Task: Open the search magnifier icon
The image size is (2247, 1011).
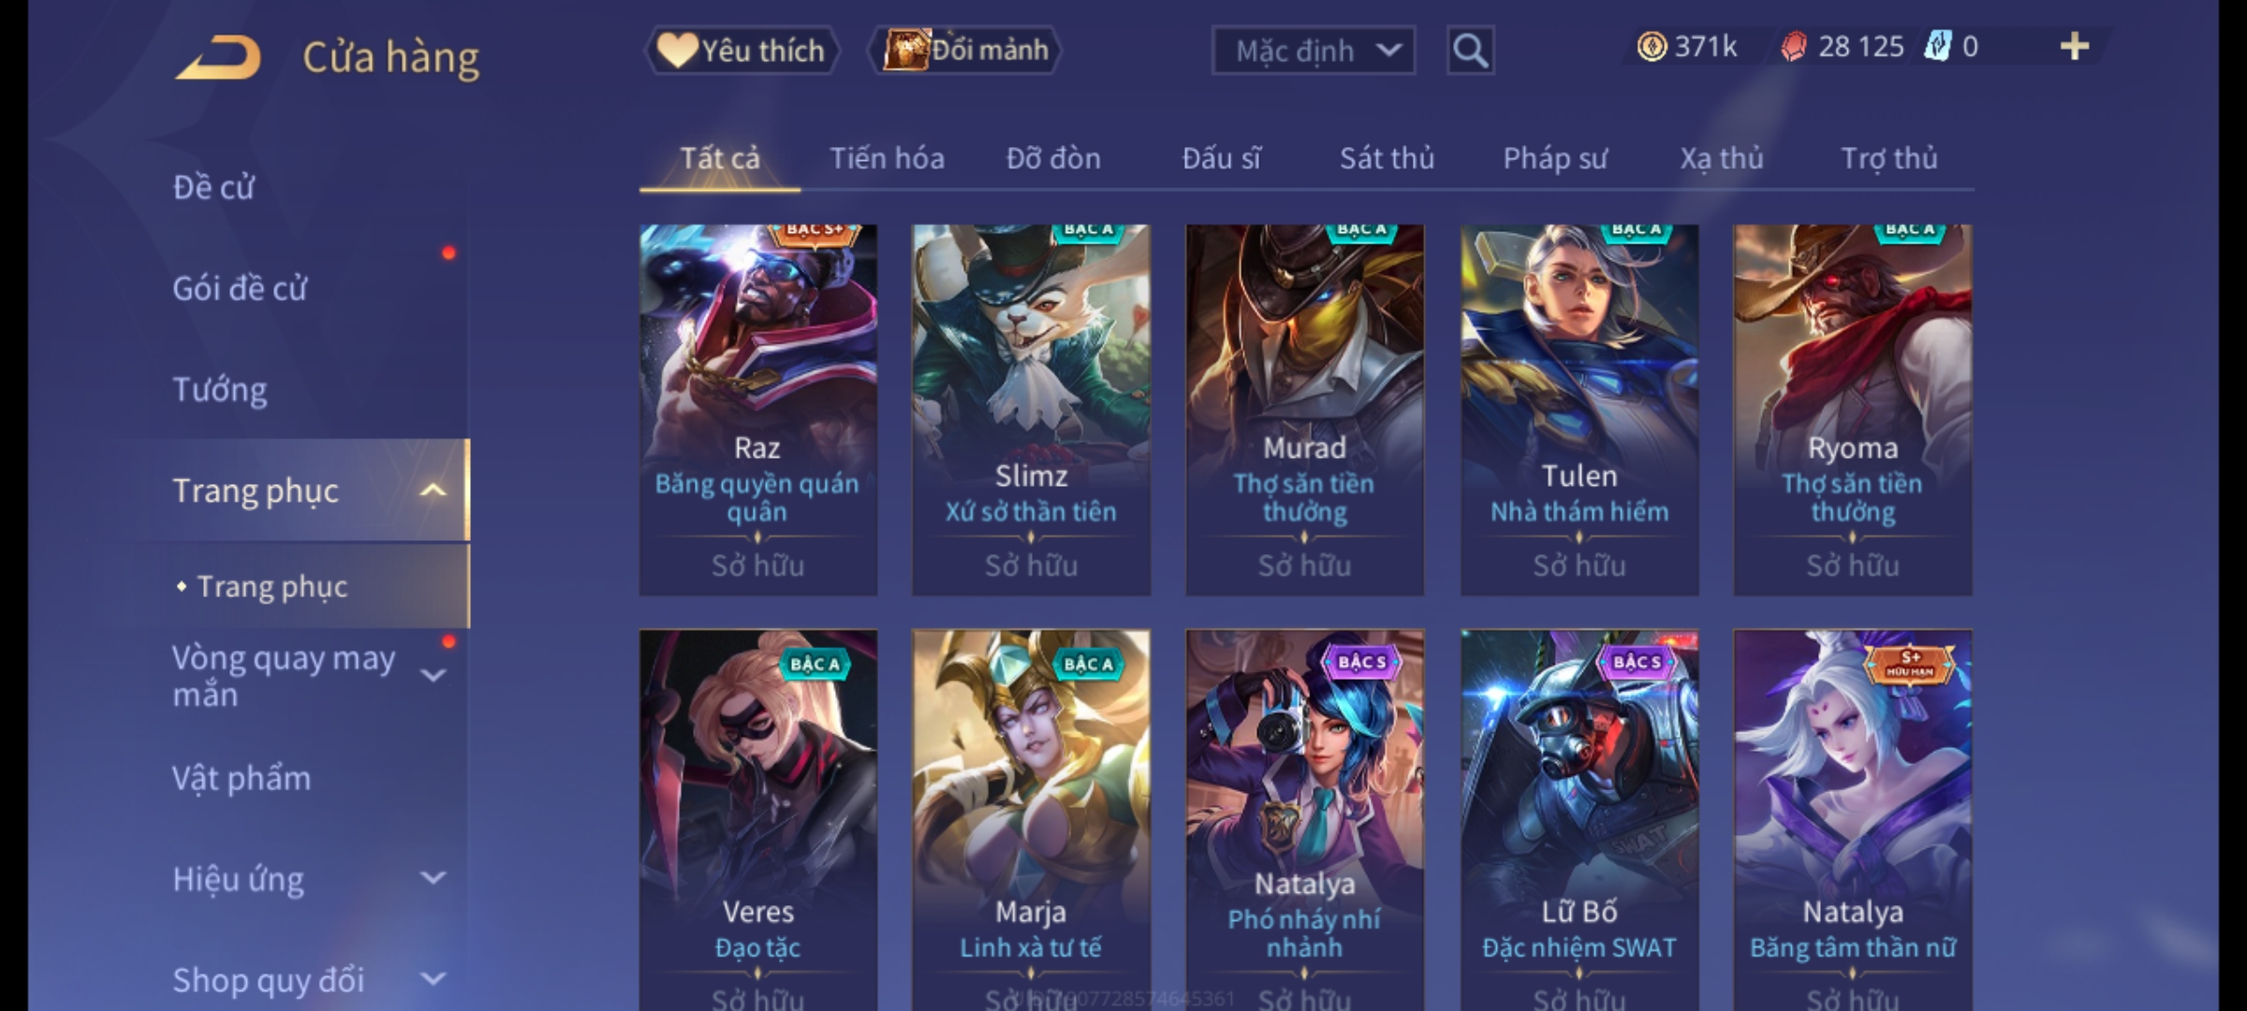Action: (x=1470, y=51)
